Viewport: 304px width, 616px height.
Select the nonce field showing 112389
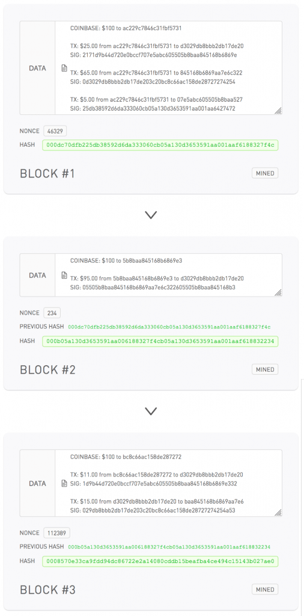(x=57, y=533)
